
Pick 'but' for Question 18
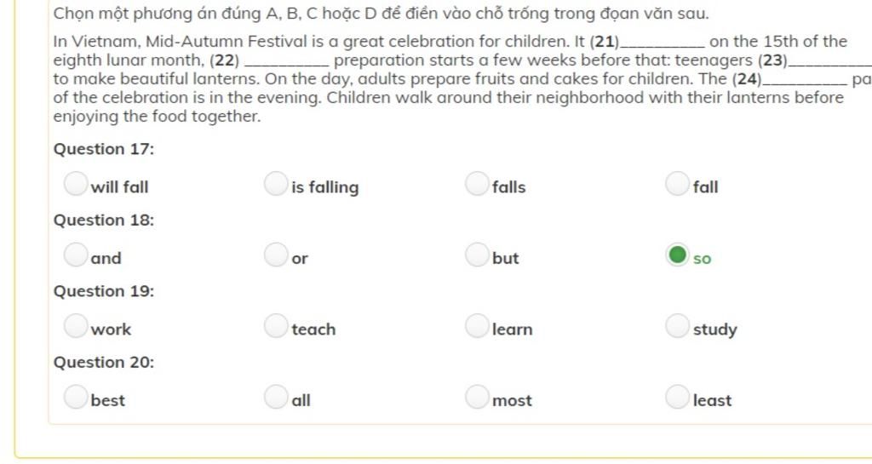(x=477, y=255)
